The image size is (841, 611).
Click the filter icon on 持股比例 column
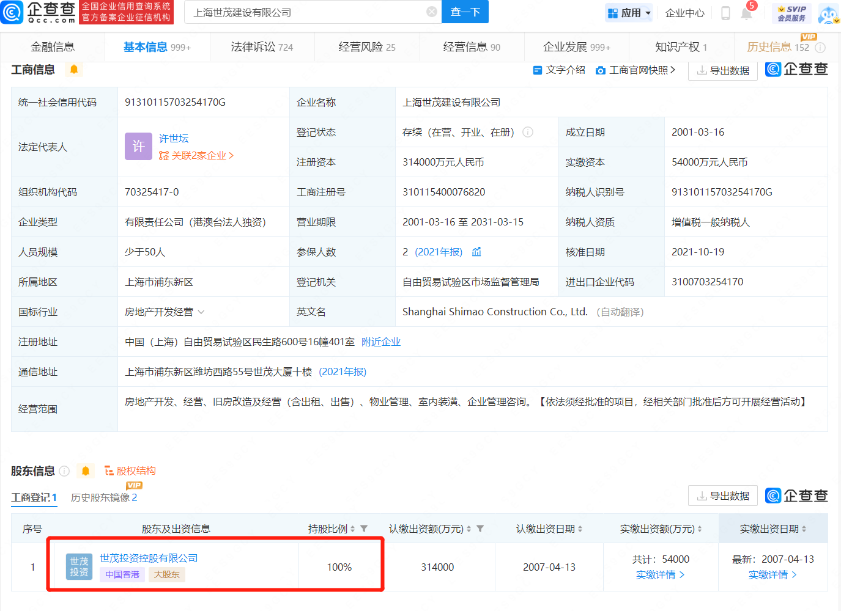click(364, 529)
